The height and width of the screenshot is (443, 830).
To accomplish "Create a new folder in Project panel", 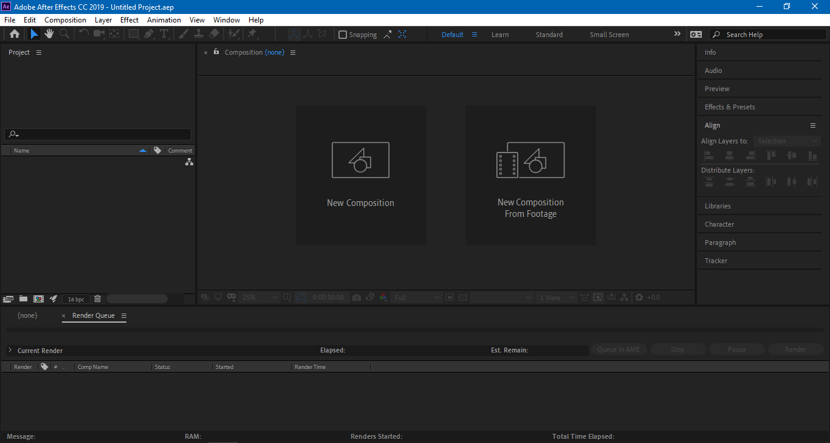I will point(23,298).
